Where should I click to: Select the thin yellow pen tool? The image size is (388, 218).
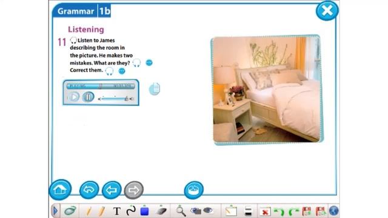coord(89,211)
